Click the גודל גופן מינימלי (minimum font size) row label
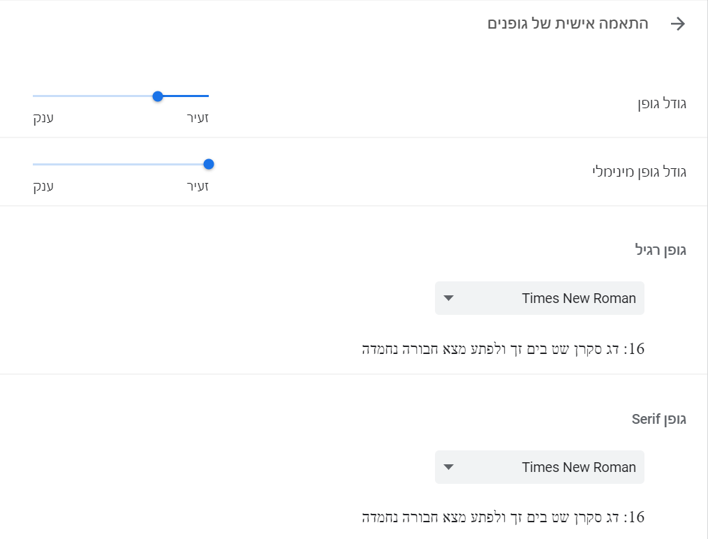This screenshot has height=539, width=708. pos(639,172)
